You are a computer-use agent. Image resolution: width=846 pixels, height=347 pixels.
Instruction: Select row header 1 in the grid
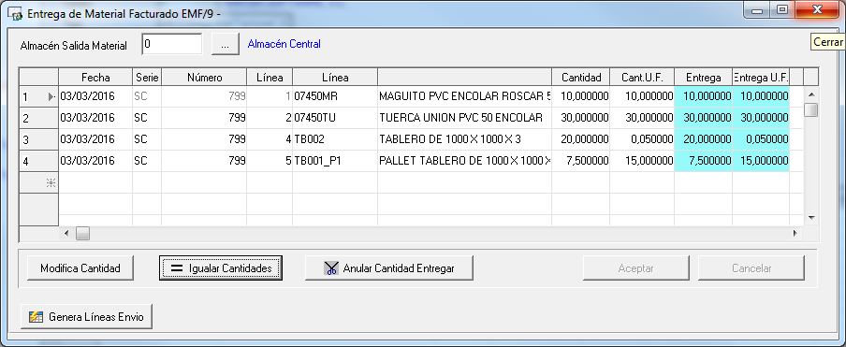click(x=39, y=97)
